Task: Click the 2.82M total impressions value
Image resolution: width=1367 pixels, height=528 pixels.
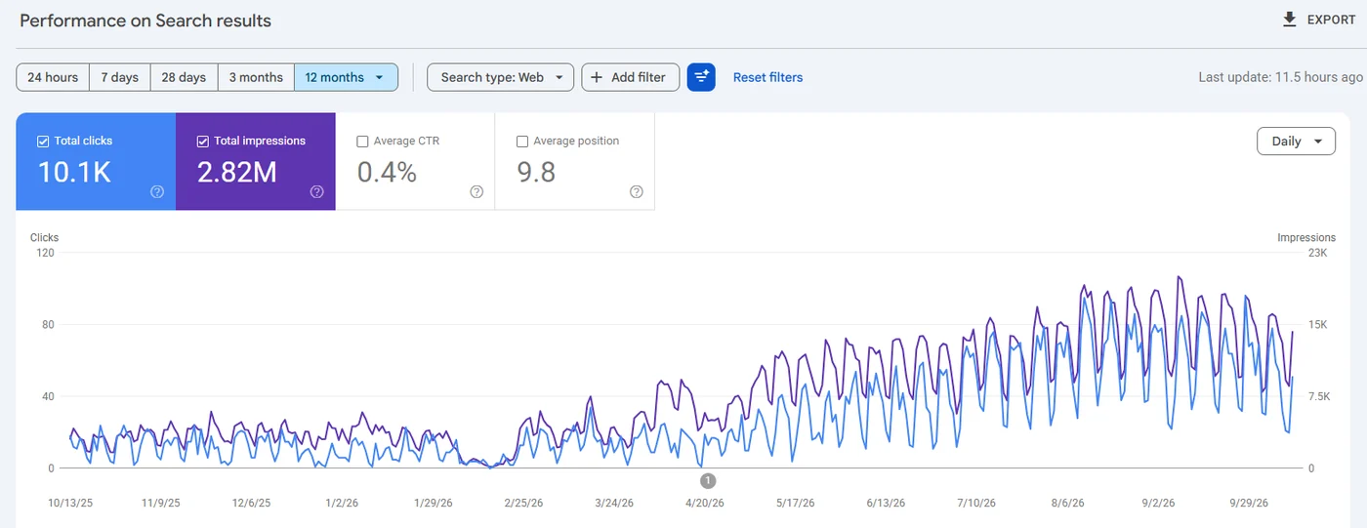Action: (x=237, y=173)
